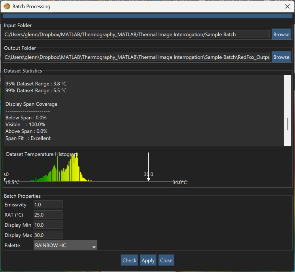Image resolution: width=295 pixels, height=272 pixels.
Task: Click the Check button
Action: [x=129, y=260]
